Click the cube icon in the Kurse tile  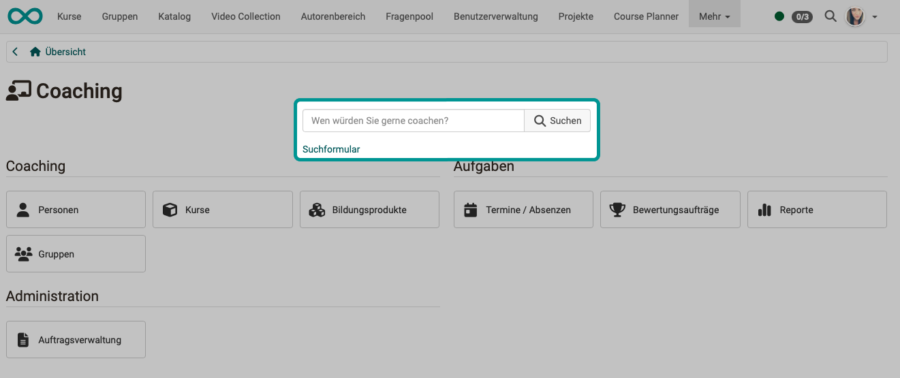(x=170, y=210)
